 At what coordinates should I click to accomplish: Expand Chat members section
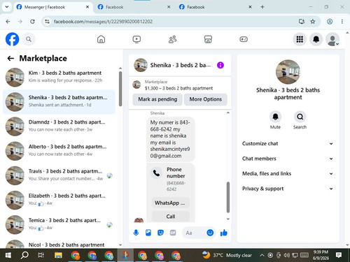(288, 159)
